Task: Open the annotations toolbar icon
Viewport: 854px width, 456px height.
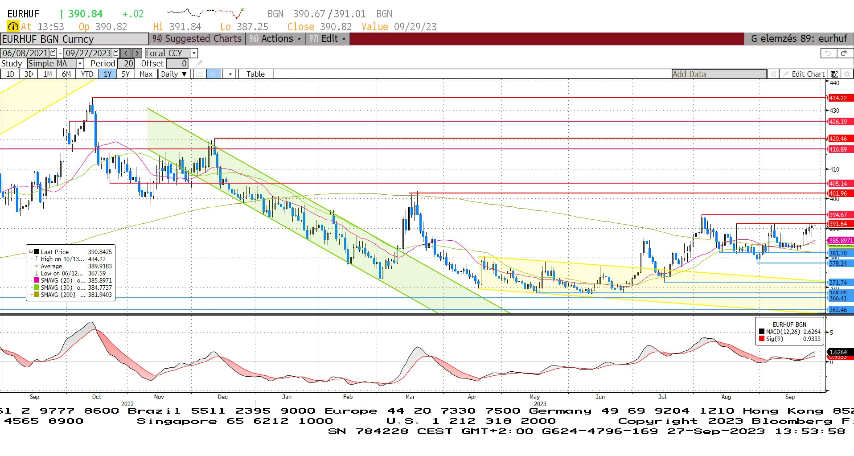Action: [x=834, y=74]
